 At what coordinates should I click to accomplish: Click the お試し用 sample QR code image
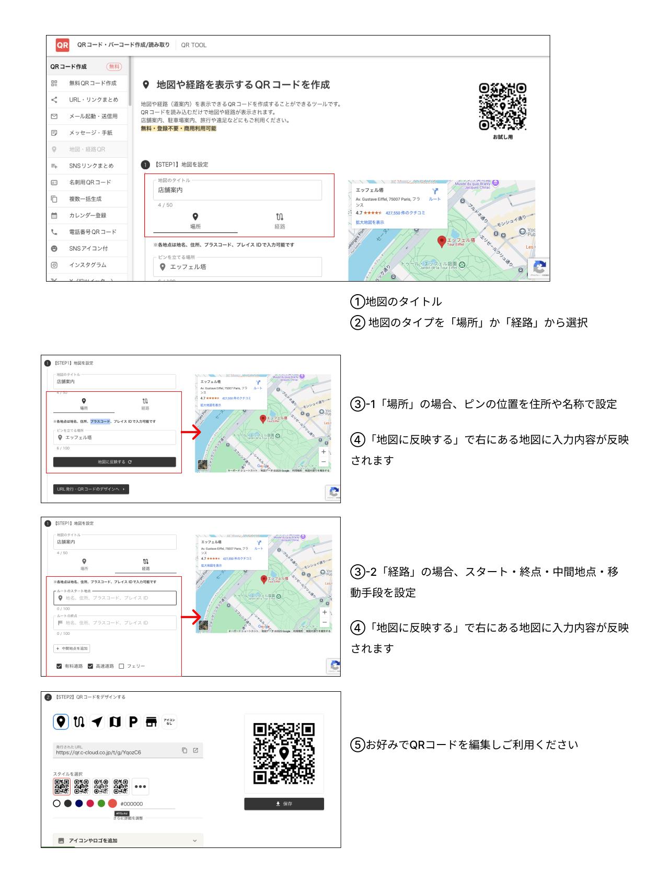click(503, 107)
